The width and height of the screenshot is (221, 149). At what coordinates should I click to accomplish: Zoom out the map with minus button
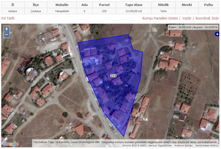click(6, 35)
